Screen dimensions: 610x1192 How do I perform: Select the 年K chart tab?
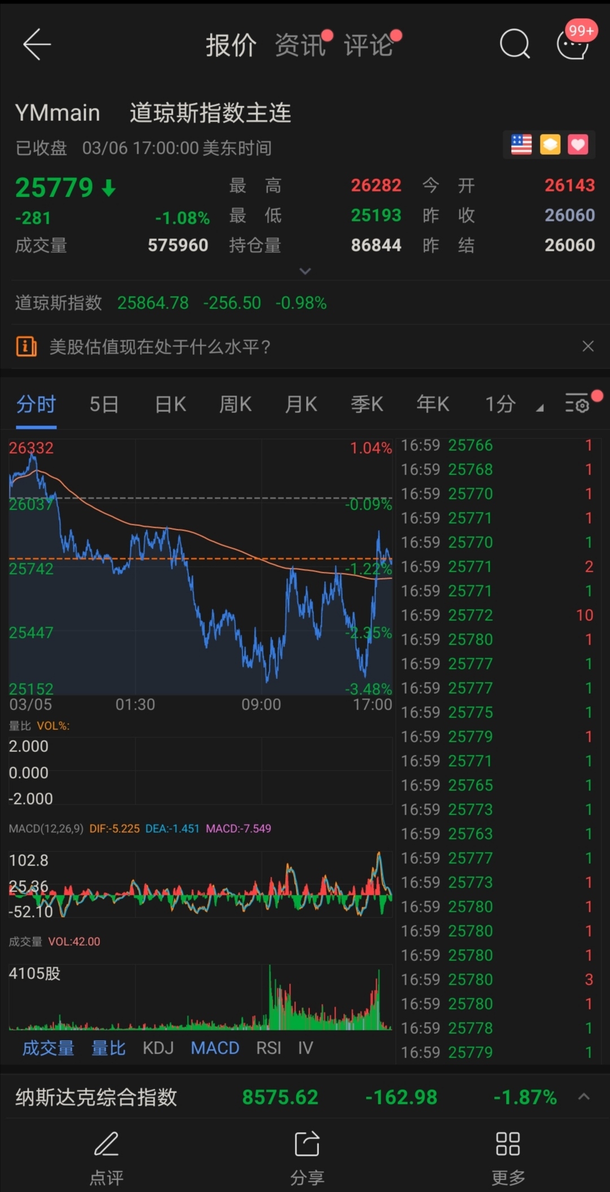pyautogui.click(x=433, y=404)
